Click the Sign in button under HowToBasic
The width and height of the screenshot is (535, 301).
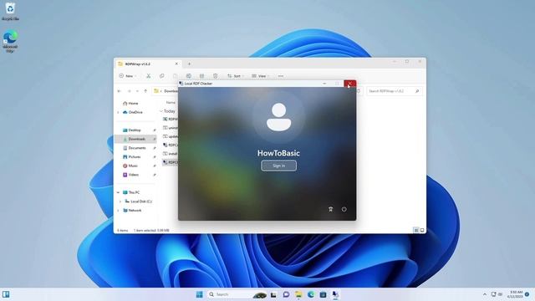click(x=278, y=166)
